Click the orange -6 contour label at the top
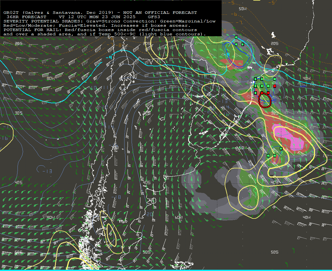 tap(234, 14)
